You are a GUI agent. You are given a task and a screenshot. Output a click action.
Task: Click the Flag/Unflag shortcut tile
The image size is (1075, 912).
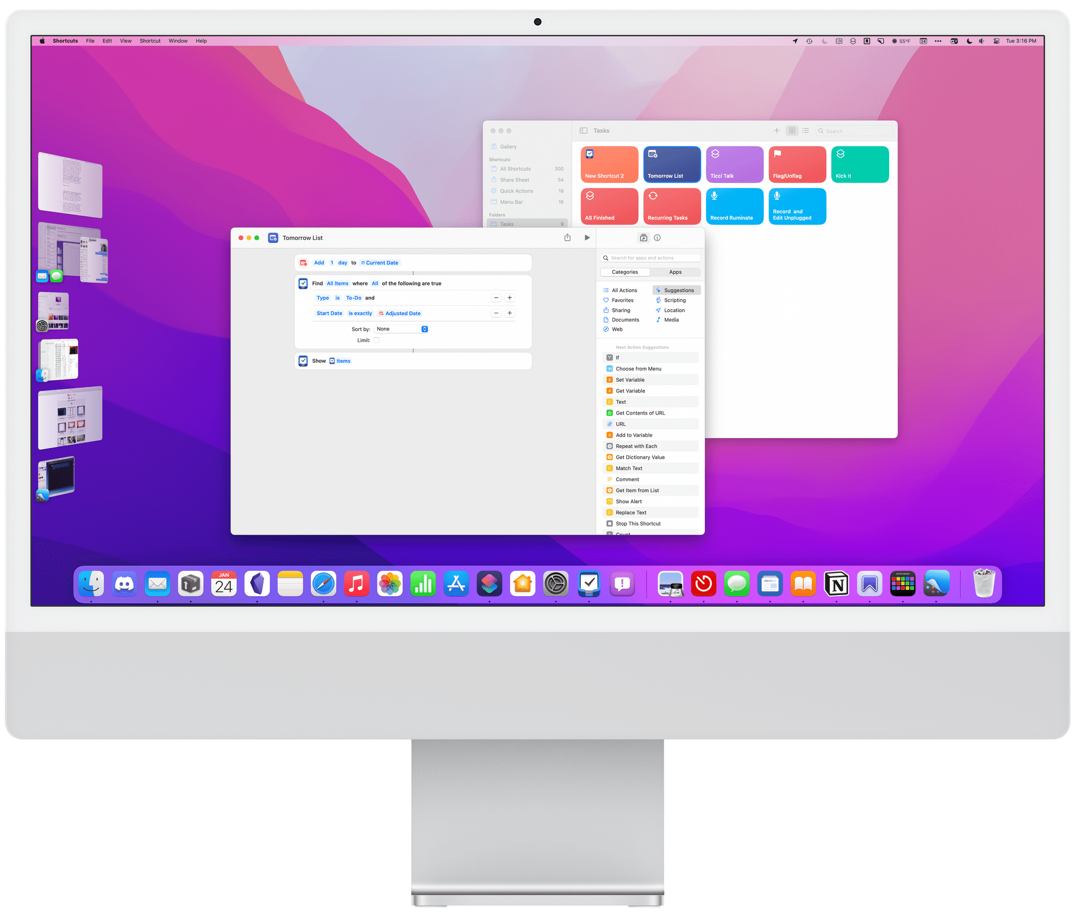click(x=795, y=166)
